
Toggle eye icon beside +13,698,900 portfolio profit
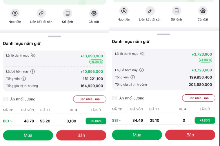(33, 55)
